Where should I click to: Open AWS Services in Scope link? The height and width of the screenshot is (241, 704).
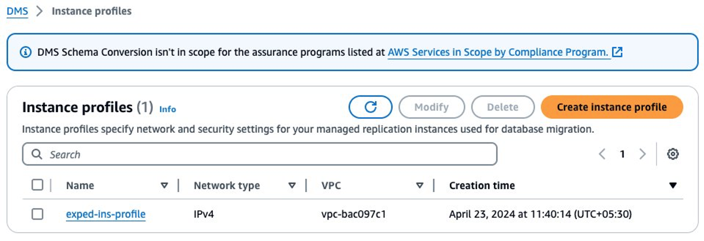(x=498, y=52)
